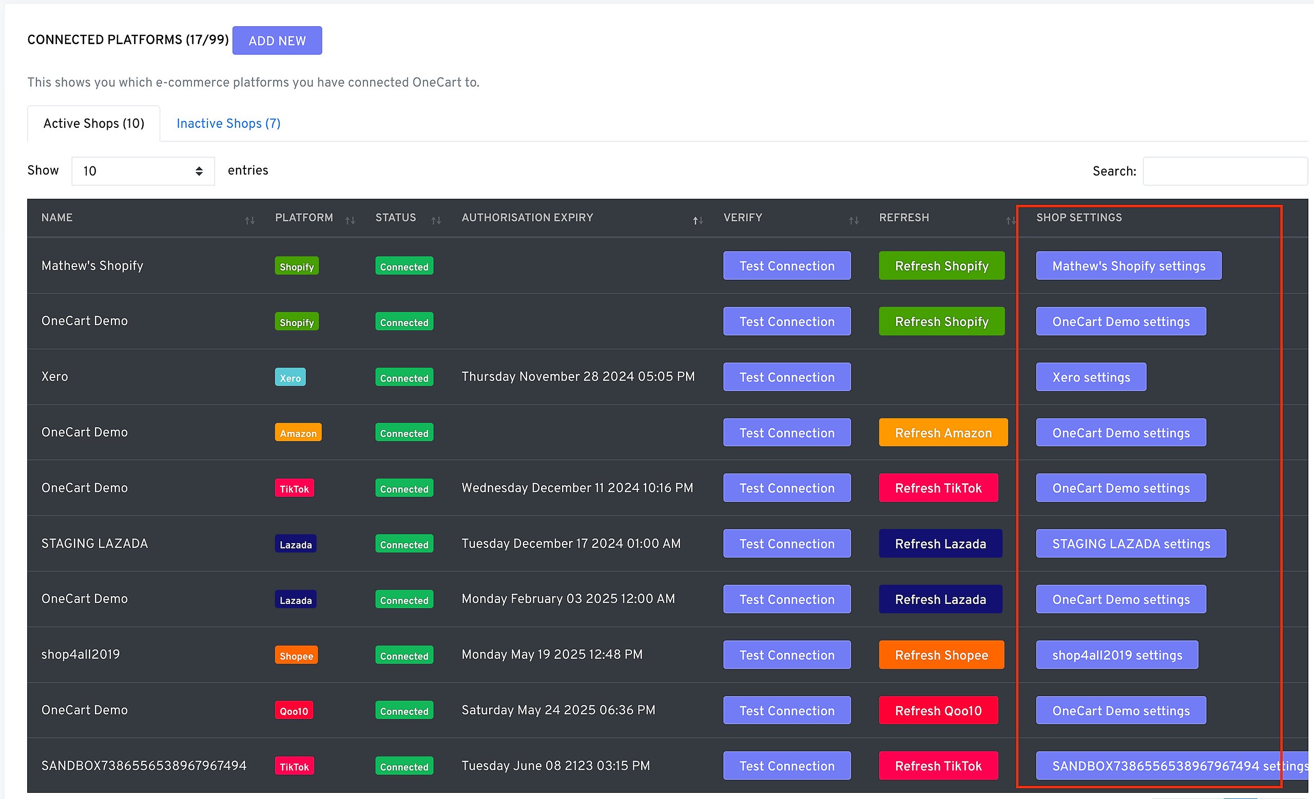Open STAGING LAZADA settings
This screenshot has width=1314, height=799.
pos(1131,544)
